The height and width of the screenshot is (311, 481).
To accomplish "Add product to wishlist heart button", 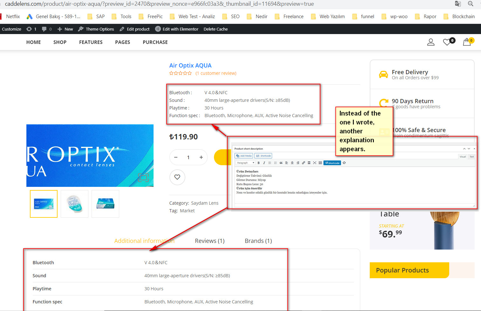I will [177, 177].
